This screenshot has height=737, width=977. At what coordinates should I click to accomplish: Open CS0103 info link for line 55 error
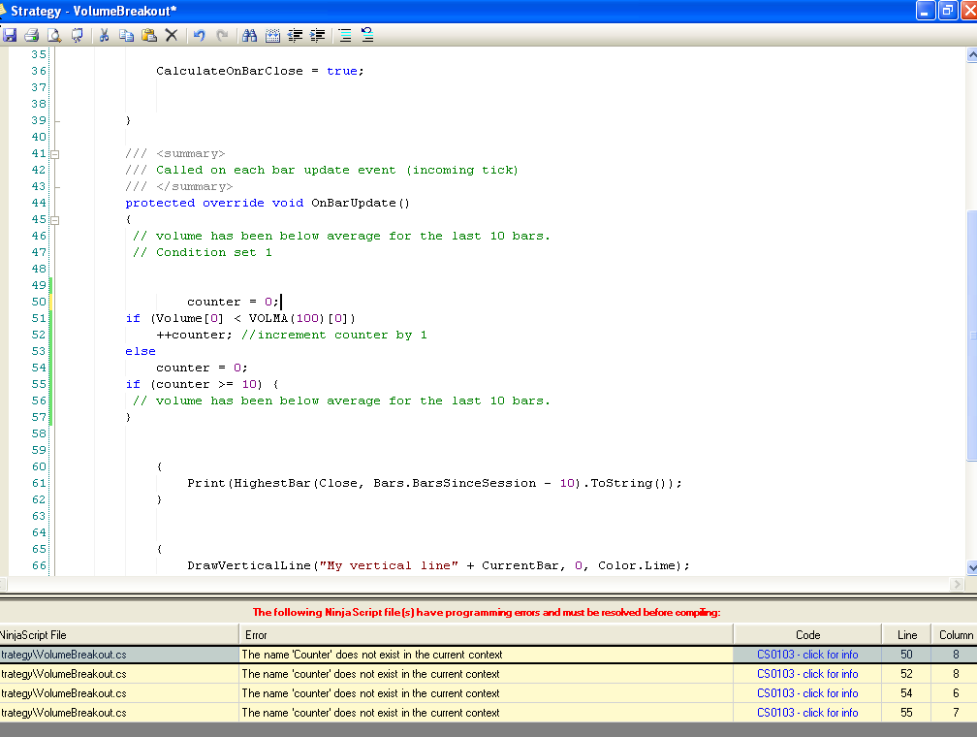[x=806, y=713]
